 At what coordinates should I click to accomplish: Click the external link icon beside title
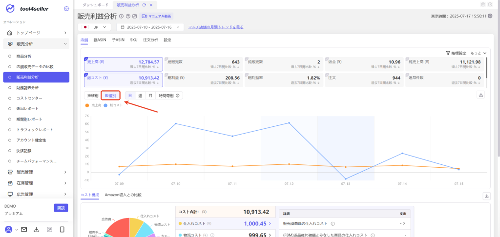(x=135, y=16)
